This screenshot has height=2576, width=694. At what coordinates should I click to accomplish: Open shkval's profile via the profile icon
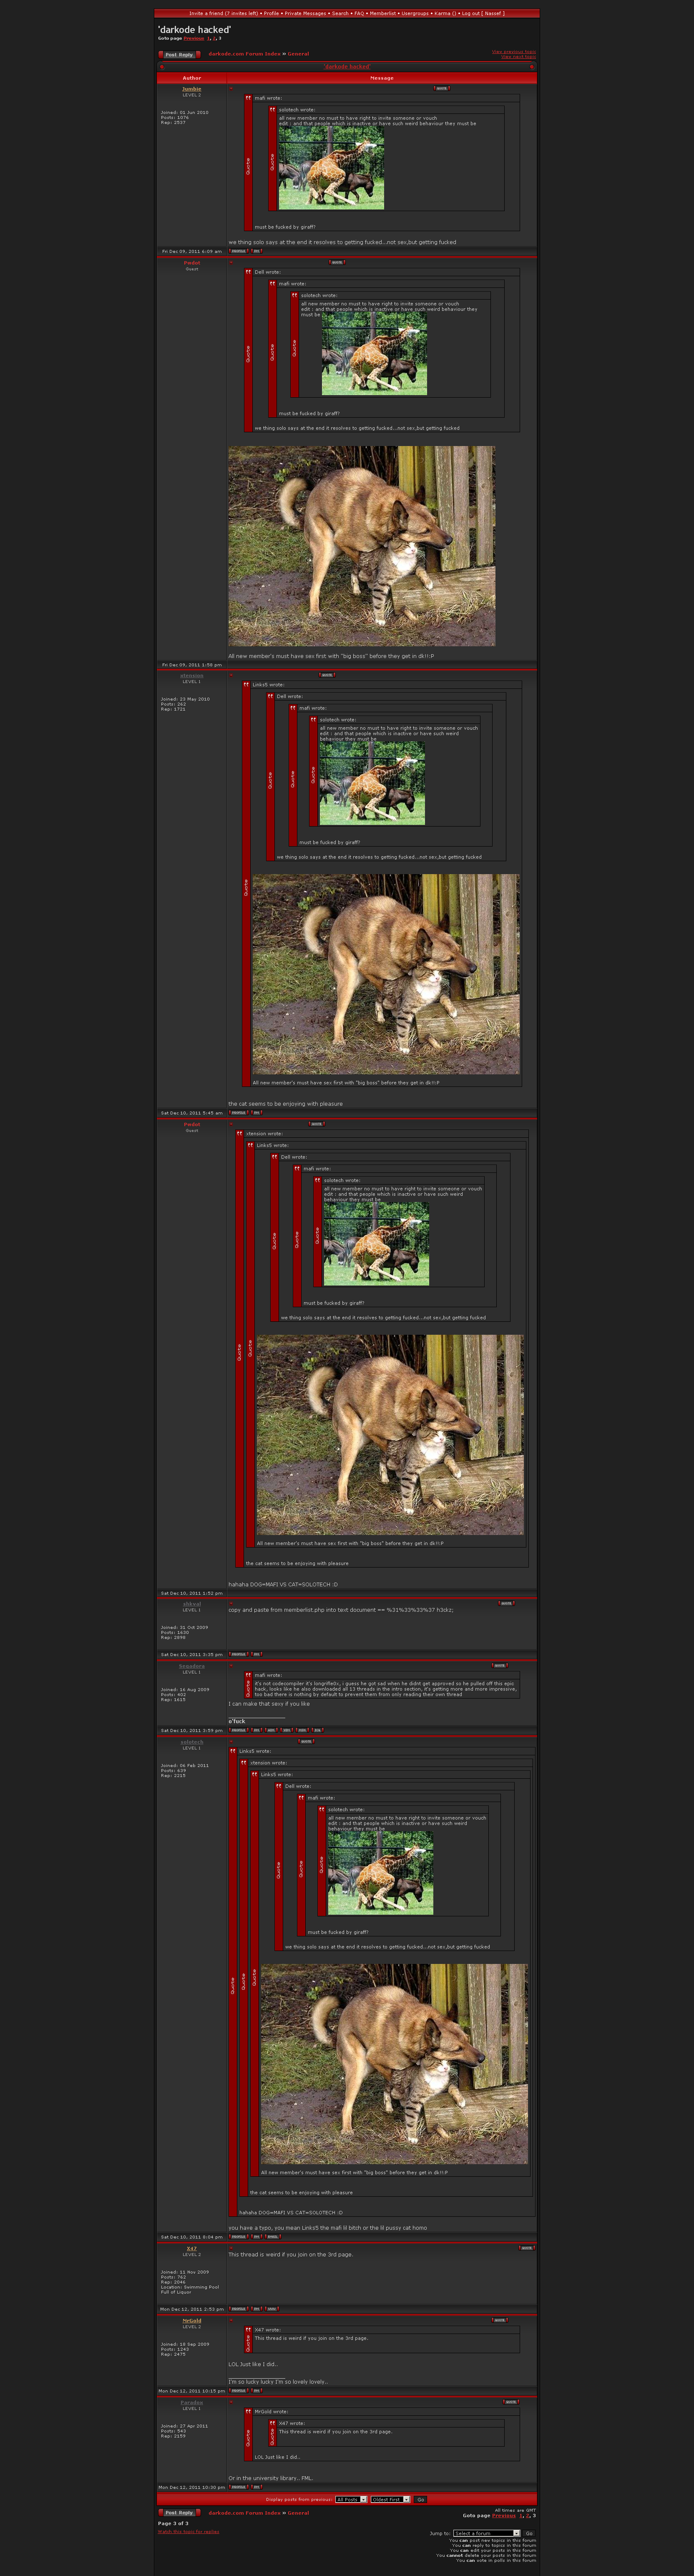tap(238, 1654)
